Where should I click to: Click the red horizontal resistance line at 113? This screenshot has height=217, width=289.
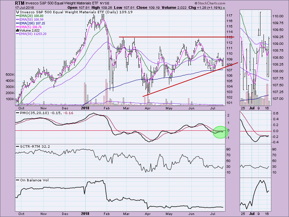pyautogui.click(x=170, y=37)
